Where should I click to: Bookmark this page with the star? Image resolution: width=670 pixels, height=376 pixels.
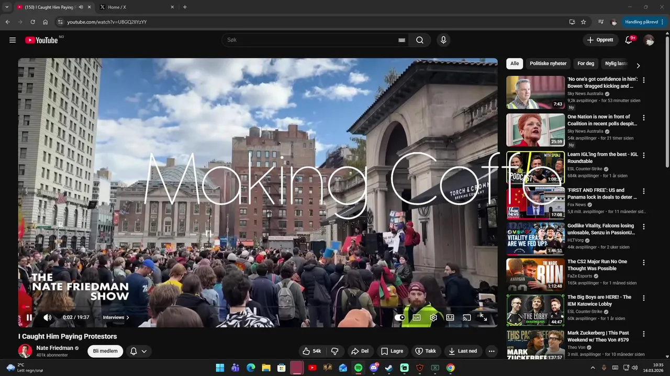click(x=584, y=22)
